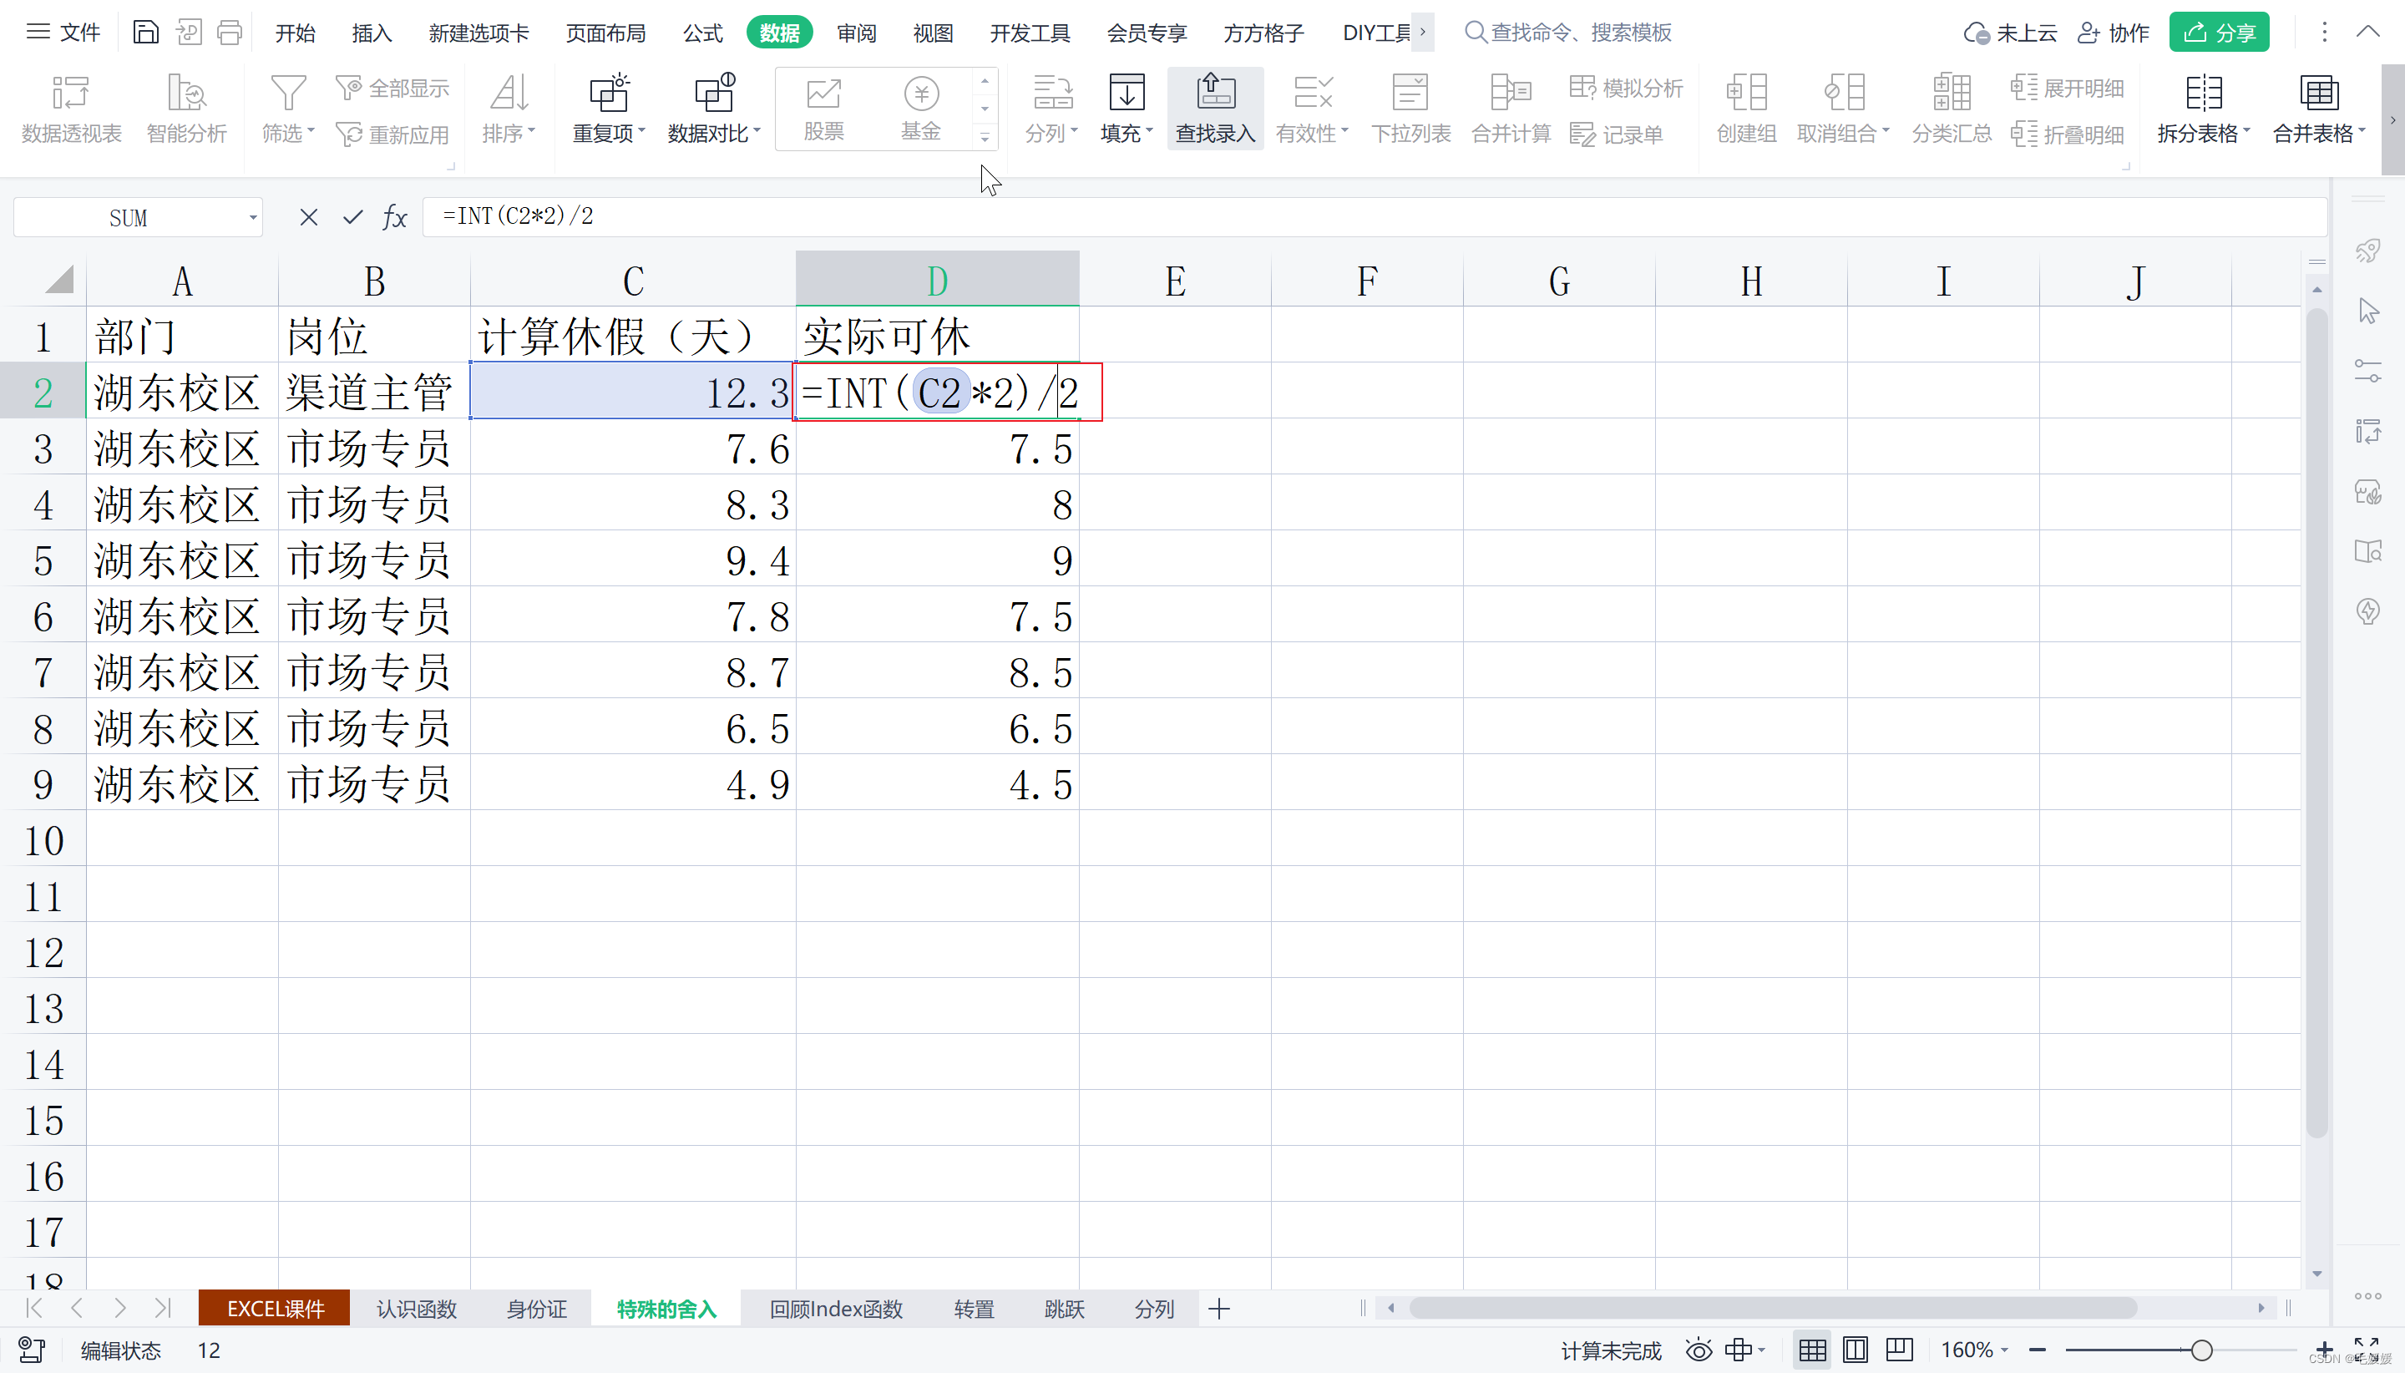Confirm formula with the checkmark button
This screenshot has width=2405, height=1373.
click(x=352, y=218)
